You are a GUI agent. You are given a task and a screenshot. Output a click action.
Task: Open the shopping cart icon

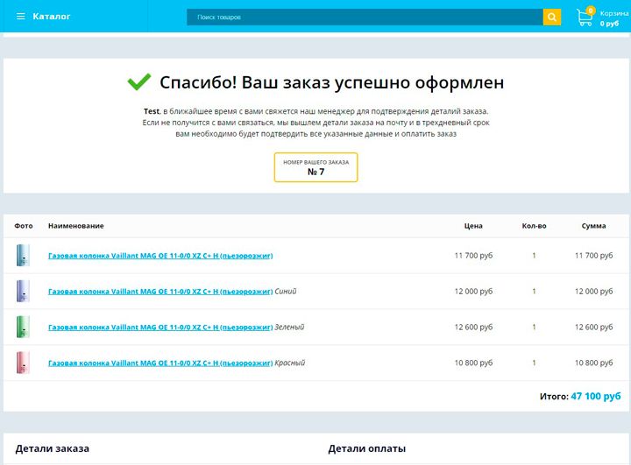585,18
